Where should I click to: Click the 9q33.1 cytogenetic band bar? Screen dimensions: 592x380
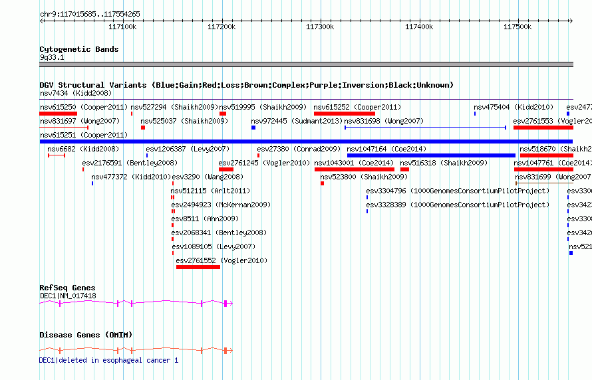click(x=306, y=64)
